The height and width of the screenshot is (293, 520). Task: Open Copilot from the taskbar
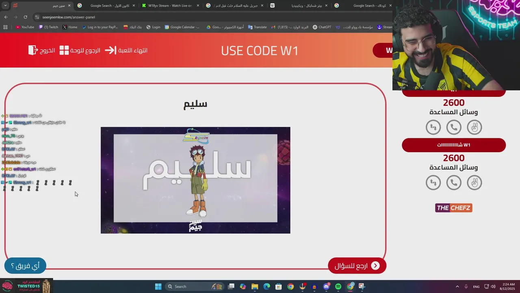(x=243, y=286)
